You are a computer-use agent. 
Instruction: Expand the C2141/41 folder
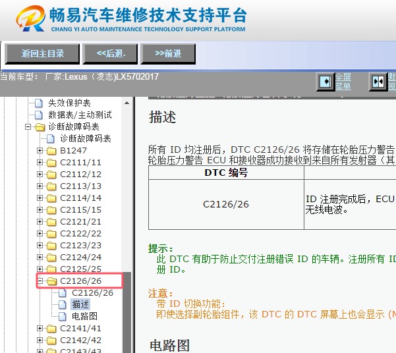point(40,328)
